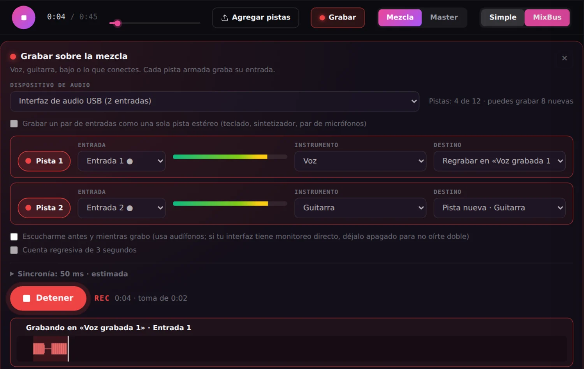Click the recording waveform for Voz grabada 1

pyautogui.click(x=292, y=349)
